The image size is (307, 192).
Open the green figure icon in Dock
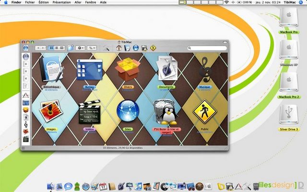tap(77, 186)
